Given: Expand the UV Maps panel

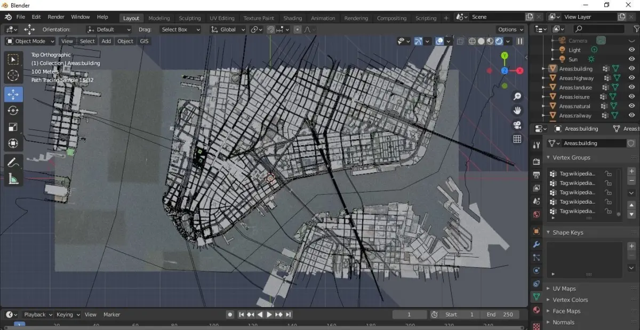Looking at the screenshot, I should coord(564,288).
